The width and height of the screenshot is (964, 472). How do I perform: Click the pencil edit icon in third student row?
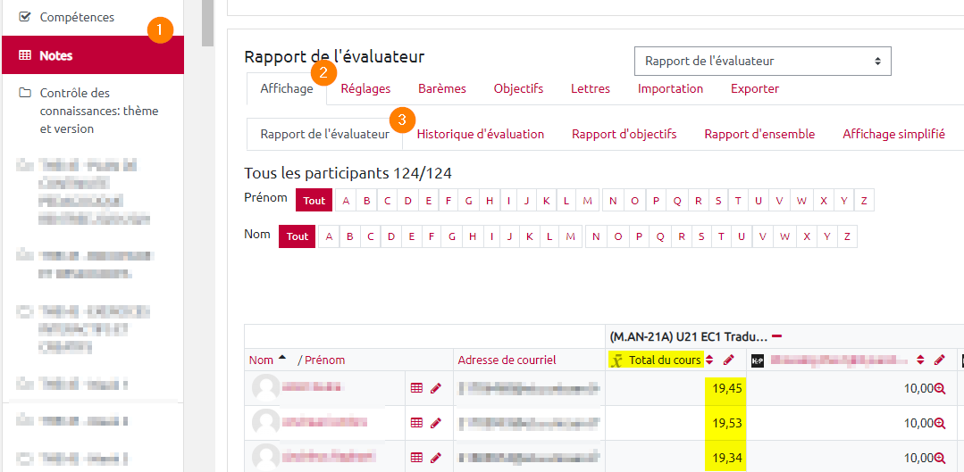coord(436,458)
